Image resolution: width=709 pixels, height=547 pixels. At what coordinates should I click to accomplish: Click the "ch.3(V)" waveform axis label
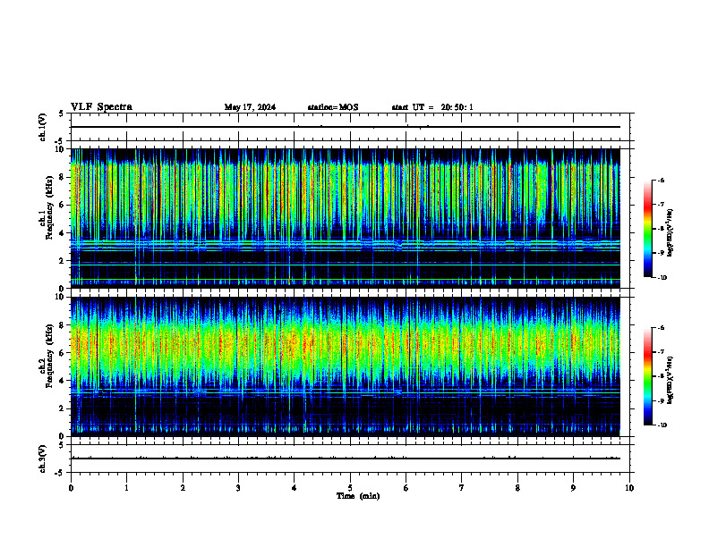(x=43, y=459)
